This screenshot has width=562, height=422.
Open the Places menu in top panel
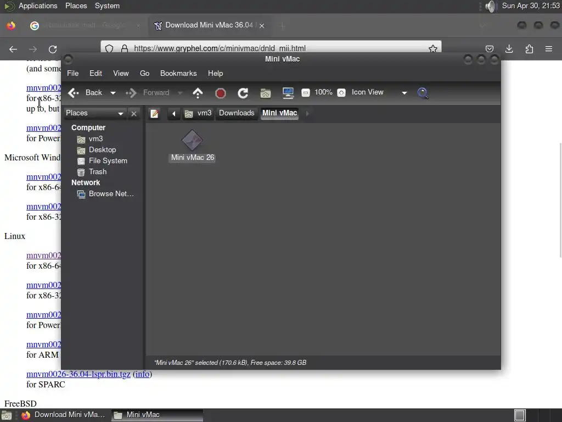pyautogui.click(x=76, y=6)
